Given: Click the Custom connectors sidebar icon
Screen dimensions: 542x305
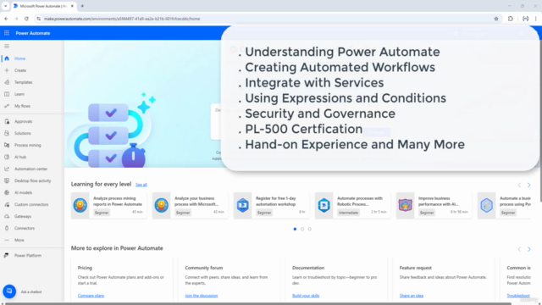Looking at the screenshot, I should pyautogui.click(x=7, y=204).
